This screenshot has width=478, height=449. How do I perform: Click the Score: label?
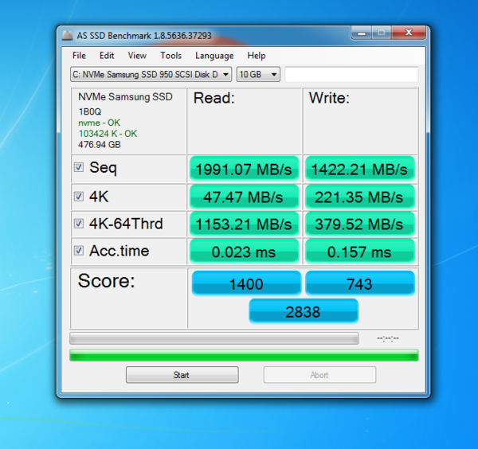106,280
